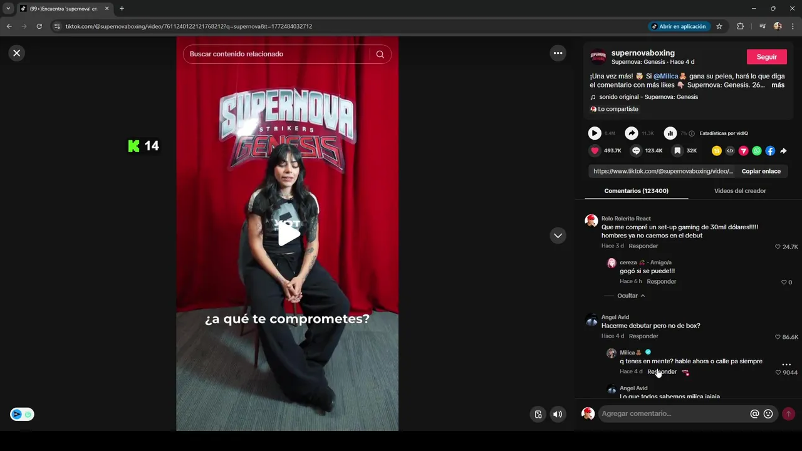The image size is (802, 451).
Task: Click 'Abrir en aplicación' in address bar
Action: point(679,26)
